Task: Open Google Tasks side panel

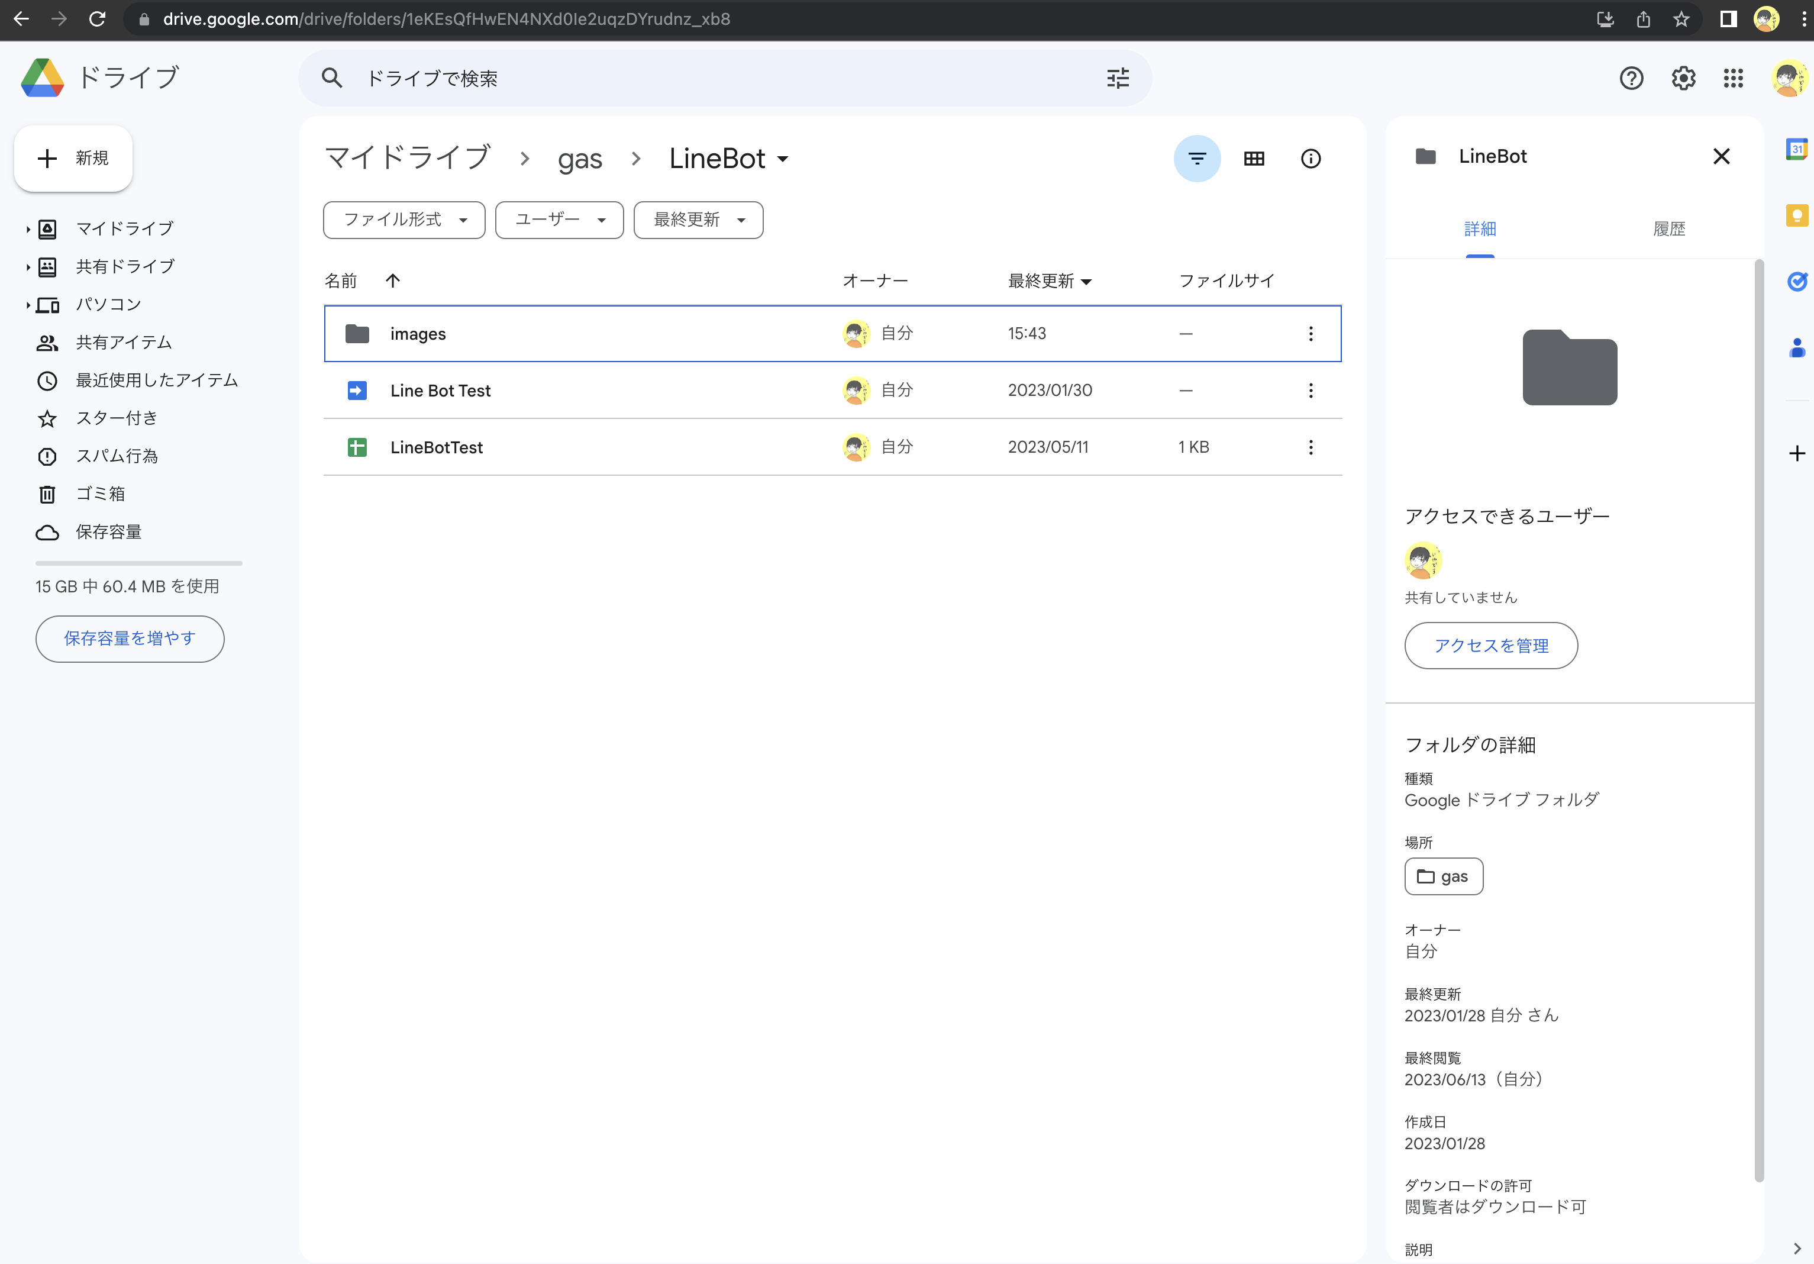Action: [1797, 281]
